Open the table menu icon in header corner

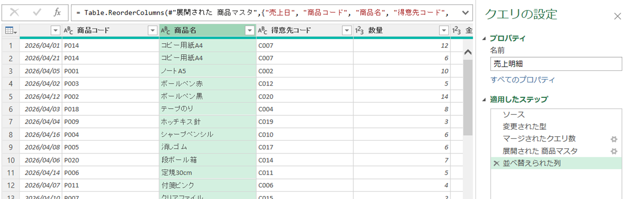(x=11, y=30)
